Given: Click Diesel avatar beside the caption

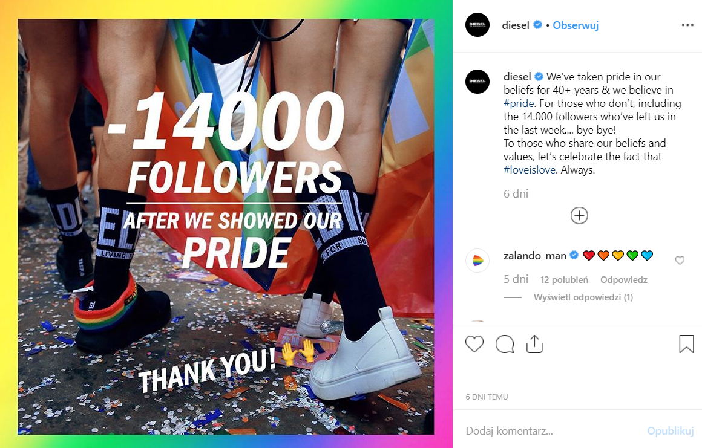Looking at the screenshot, I should (477, 82).
